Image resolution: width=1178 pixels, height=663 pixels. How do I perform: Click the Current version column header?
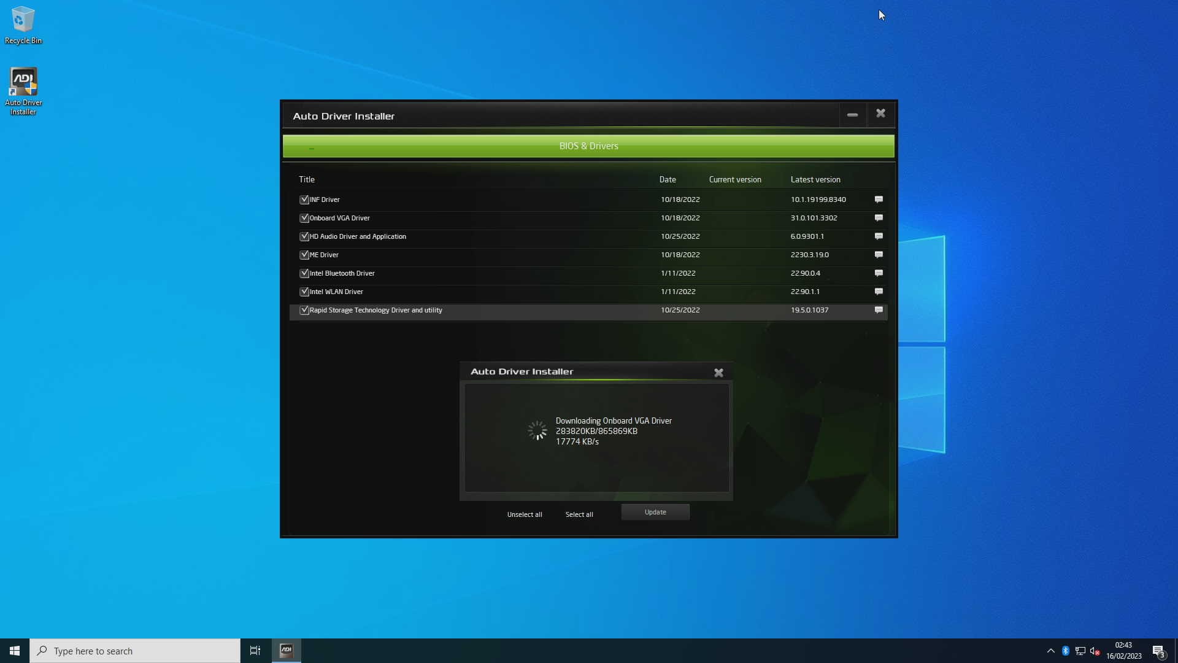[x=735, y=179]
